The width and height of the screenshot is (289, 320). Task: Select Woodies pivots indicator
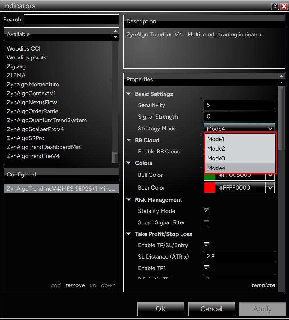tap(27, 58)
